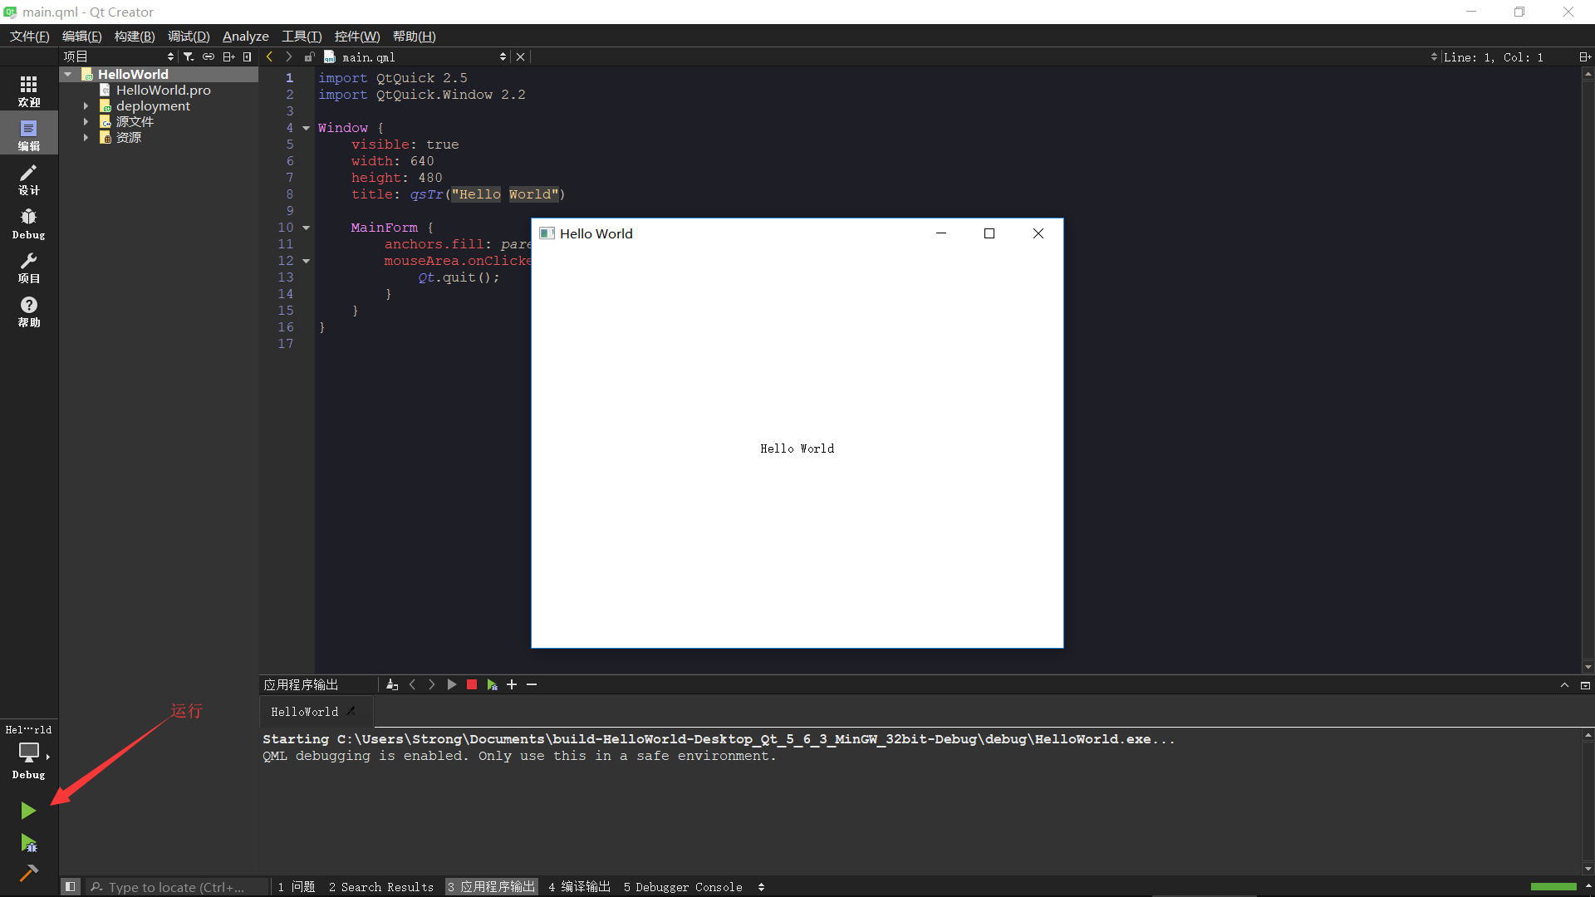This screenshot has height=897, width=1595.
Task: Open the 设计 design mode
Action: [x=29, y=179]
